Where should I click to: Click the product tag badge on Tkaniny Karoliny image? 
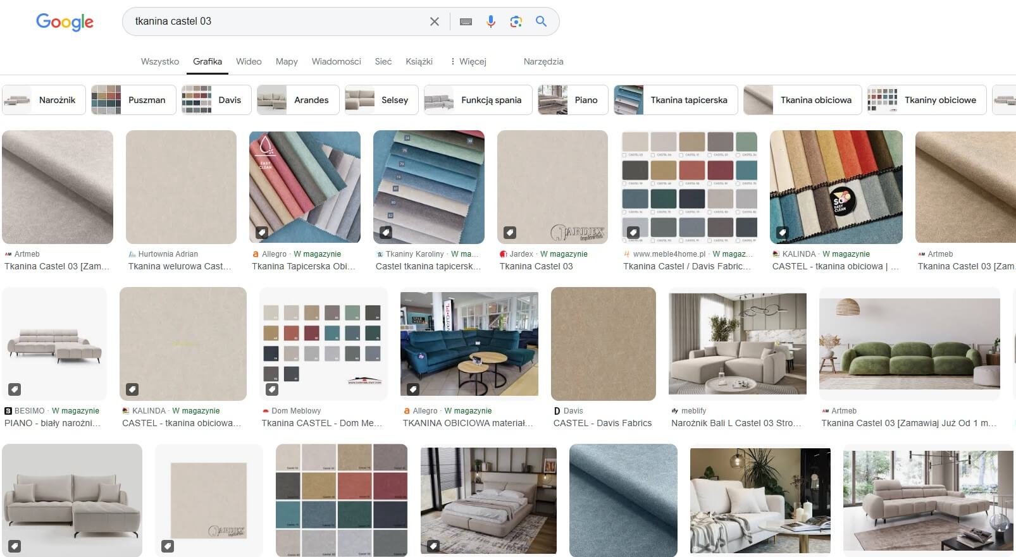[386, 233]
